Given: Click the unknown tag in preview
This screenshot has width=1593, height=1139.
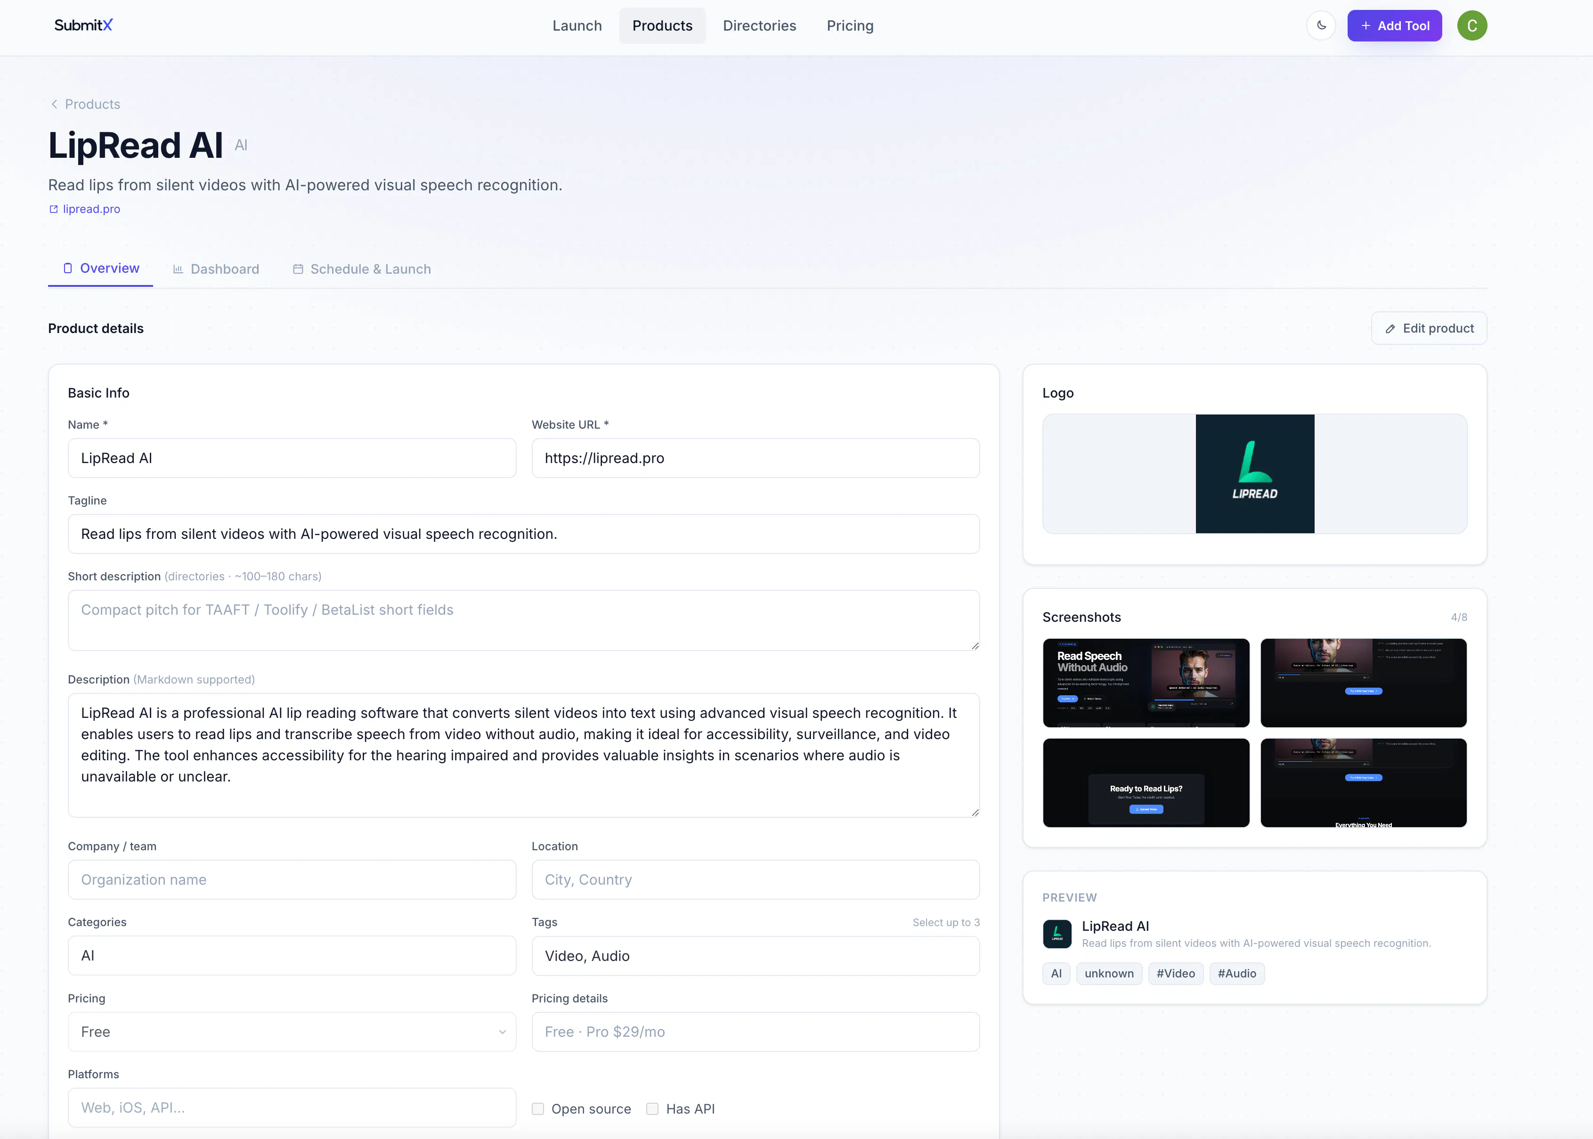Looking at the screenshot, I should pos(1108,974).
